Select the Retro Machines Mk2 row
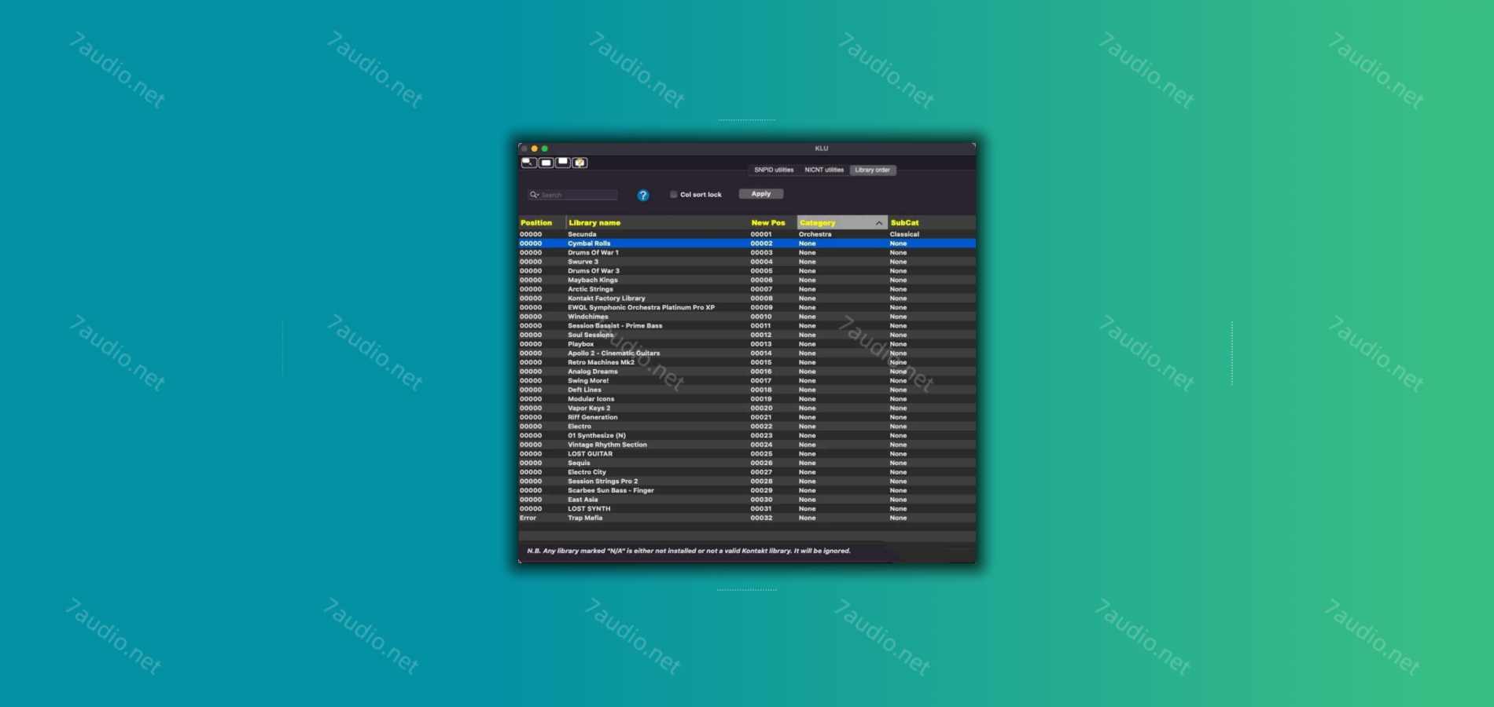 747,363
